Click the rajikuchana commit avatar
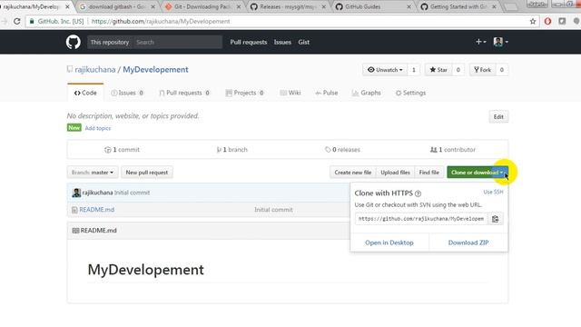The width and height of the screenshot is (581, 327). (76, 193)
